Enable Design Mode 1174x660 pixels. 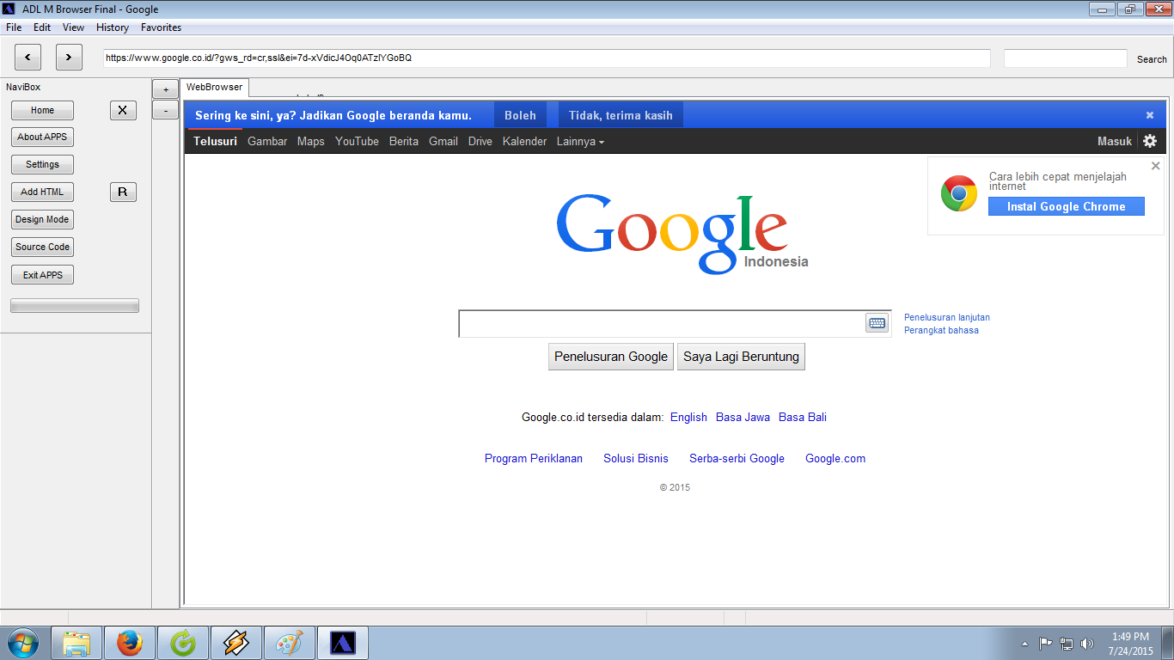pyautogui.click(x=42, y=220)
